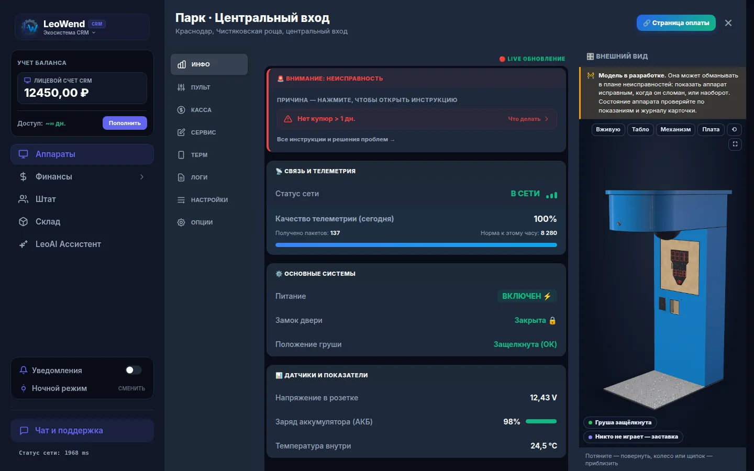Click the network signal bars icon
This screenshot has width=754, height=471.
(551, 195)
